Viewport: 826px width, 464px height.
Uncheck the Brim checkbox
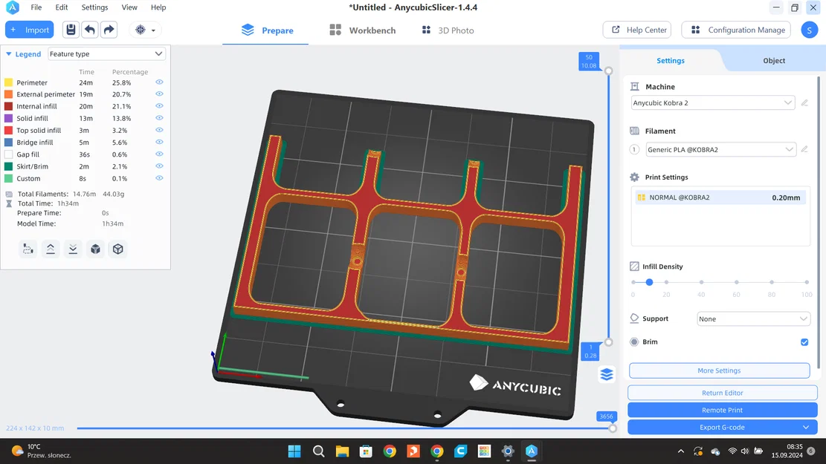point(804,342)
